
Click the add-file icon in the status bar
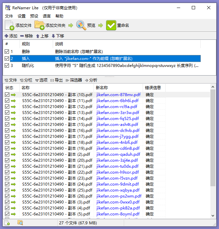click(x=7, y=223)
